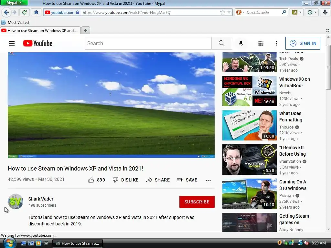Open the YouTube apps grid icon
Screen dimensions: 331x248
(x=261, y=44)
